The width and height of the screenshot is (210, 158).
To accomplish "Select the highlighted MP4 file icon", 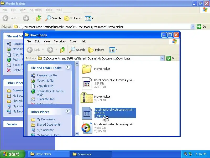I will pyautogui.click(x=87, y=113).
